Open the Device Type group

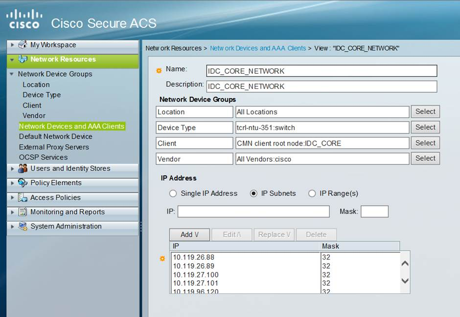42,95
